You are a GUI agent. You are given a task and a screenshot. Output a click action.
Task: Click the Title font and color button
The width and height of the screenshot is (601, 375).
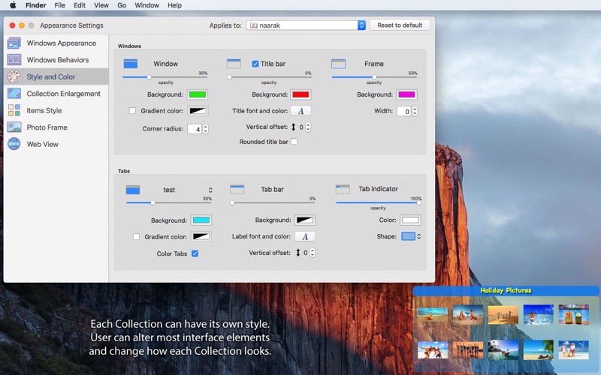(300, 111)
